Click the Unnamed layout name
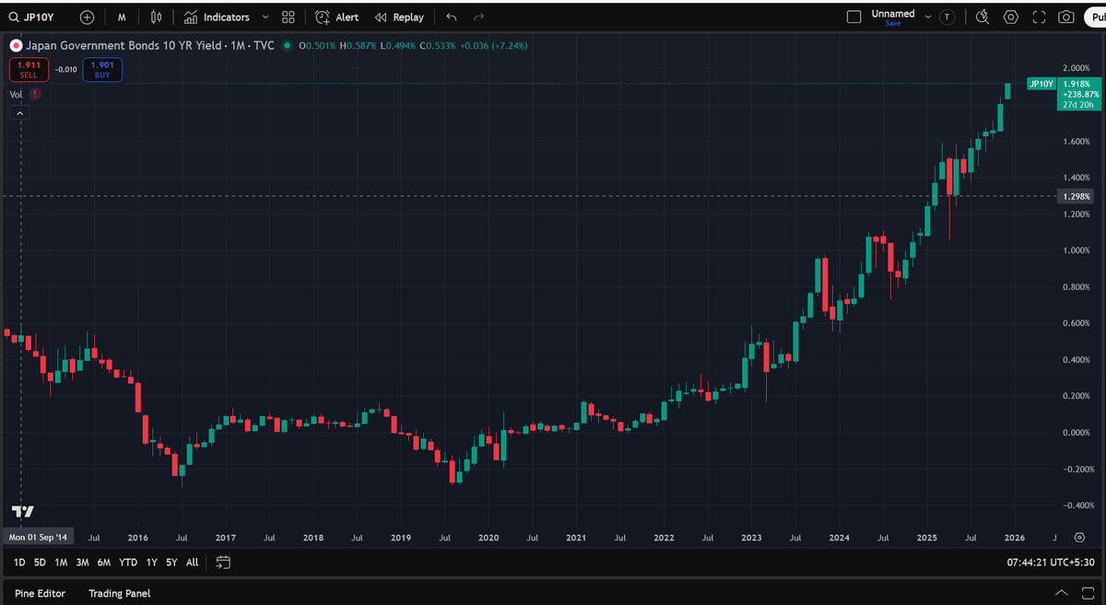 (893, 13)
